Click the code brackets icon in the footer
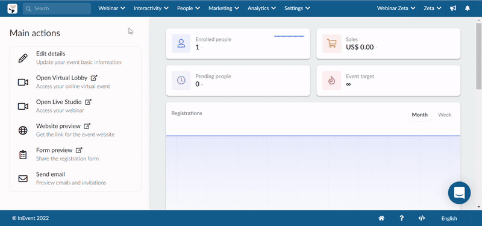The image size is (482, 226). pos(422,218)
